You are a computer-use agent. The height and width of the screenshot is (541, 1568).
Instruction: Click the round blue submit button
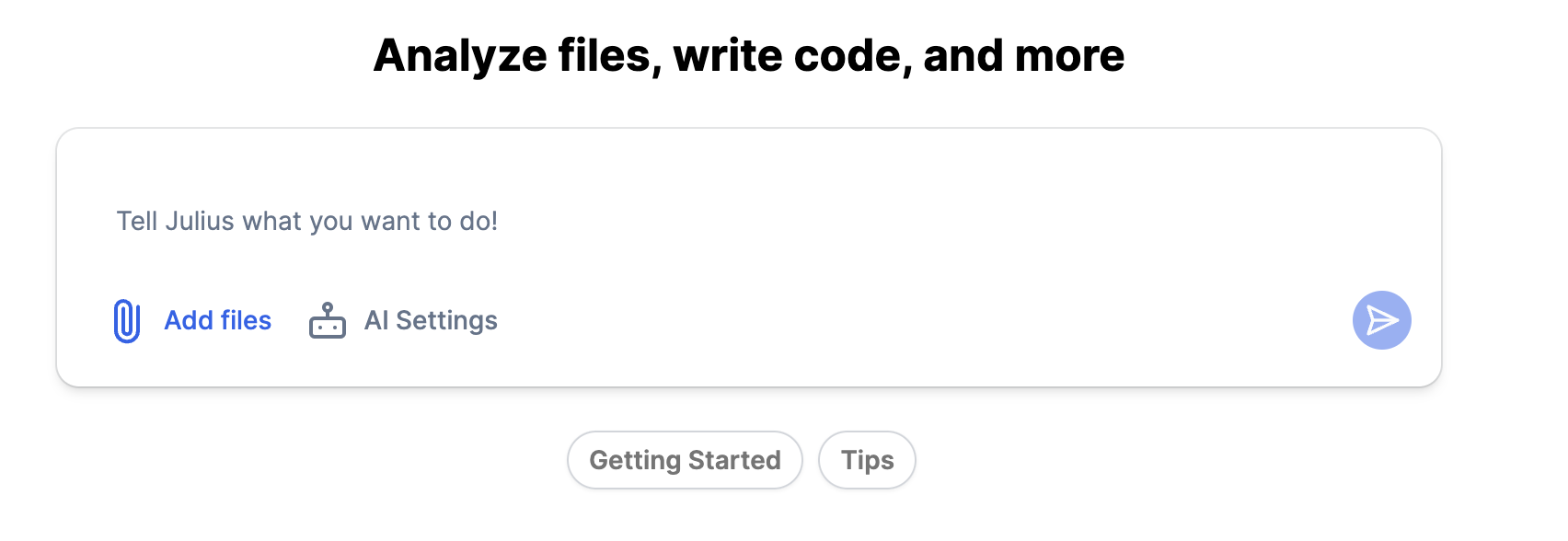[x=1381, y=320]
